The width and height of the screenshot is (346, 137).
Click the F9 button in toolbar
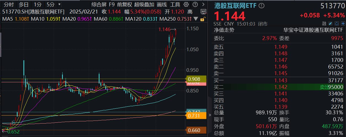[112, 4]
